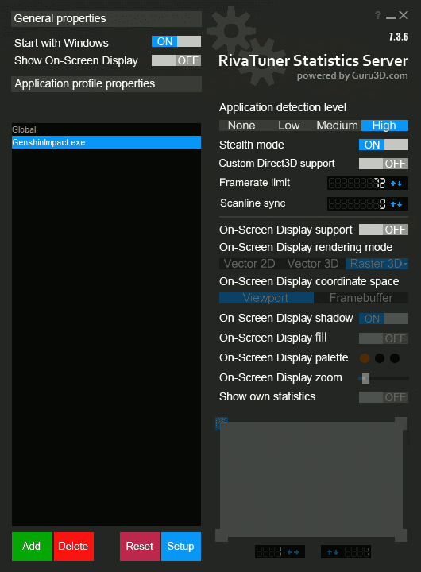Viewport: 421px width, 572px height.
Task: Click the Application profile properties header
Action: point(106,84)
